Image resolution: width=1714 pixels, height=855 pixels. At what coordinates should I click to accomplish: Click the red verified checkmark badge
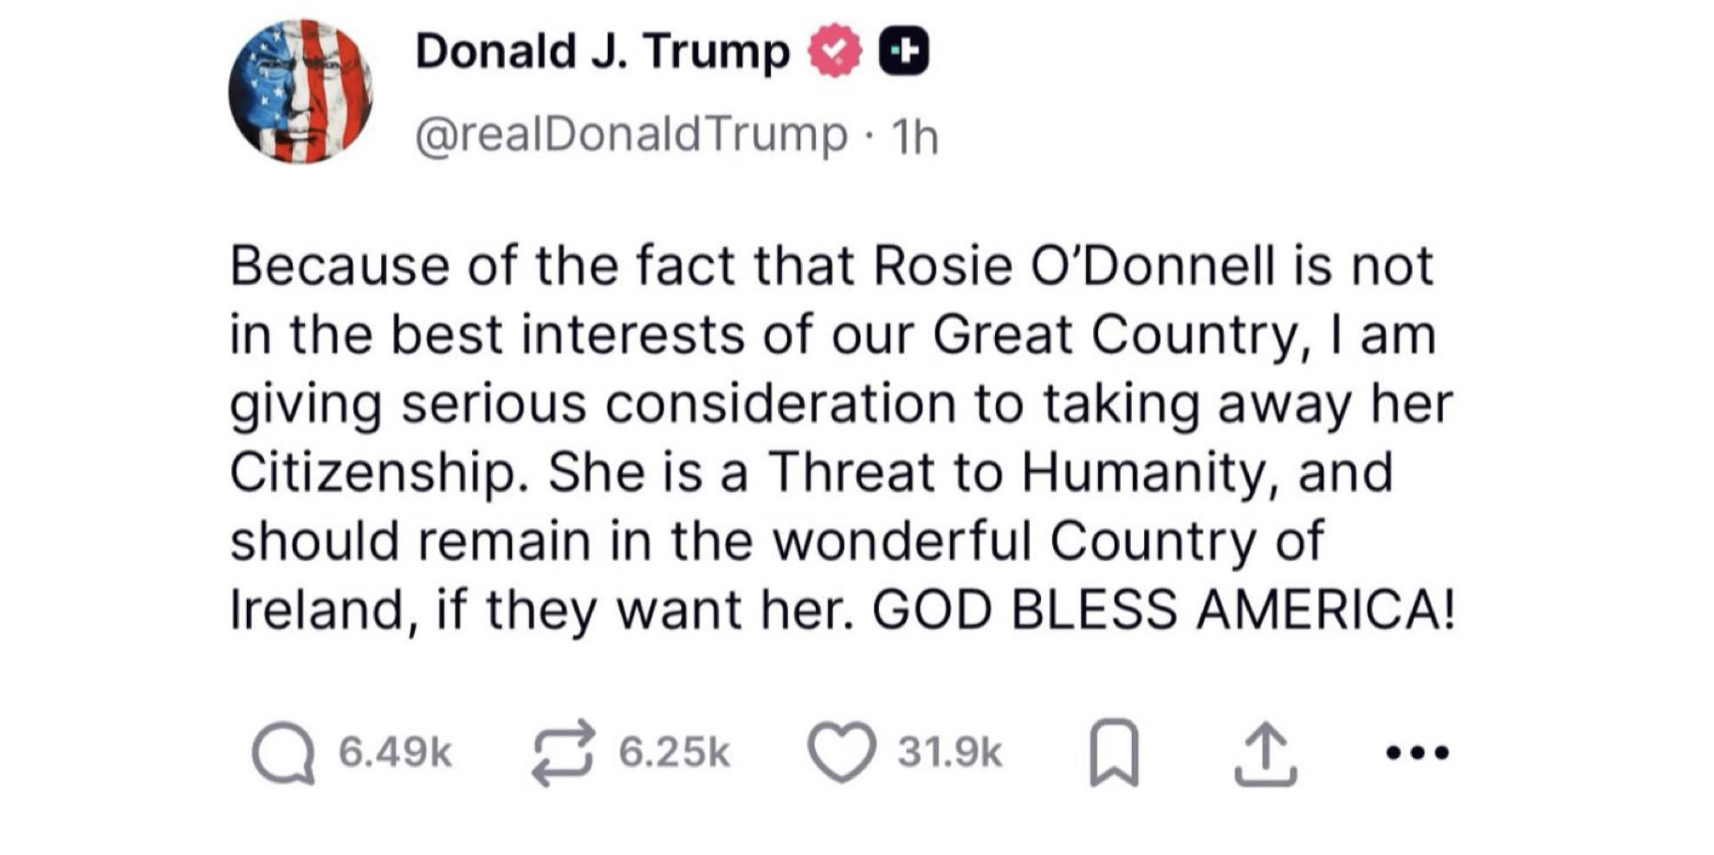[x=835, y=52]
